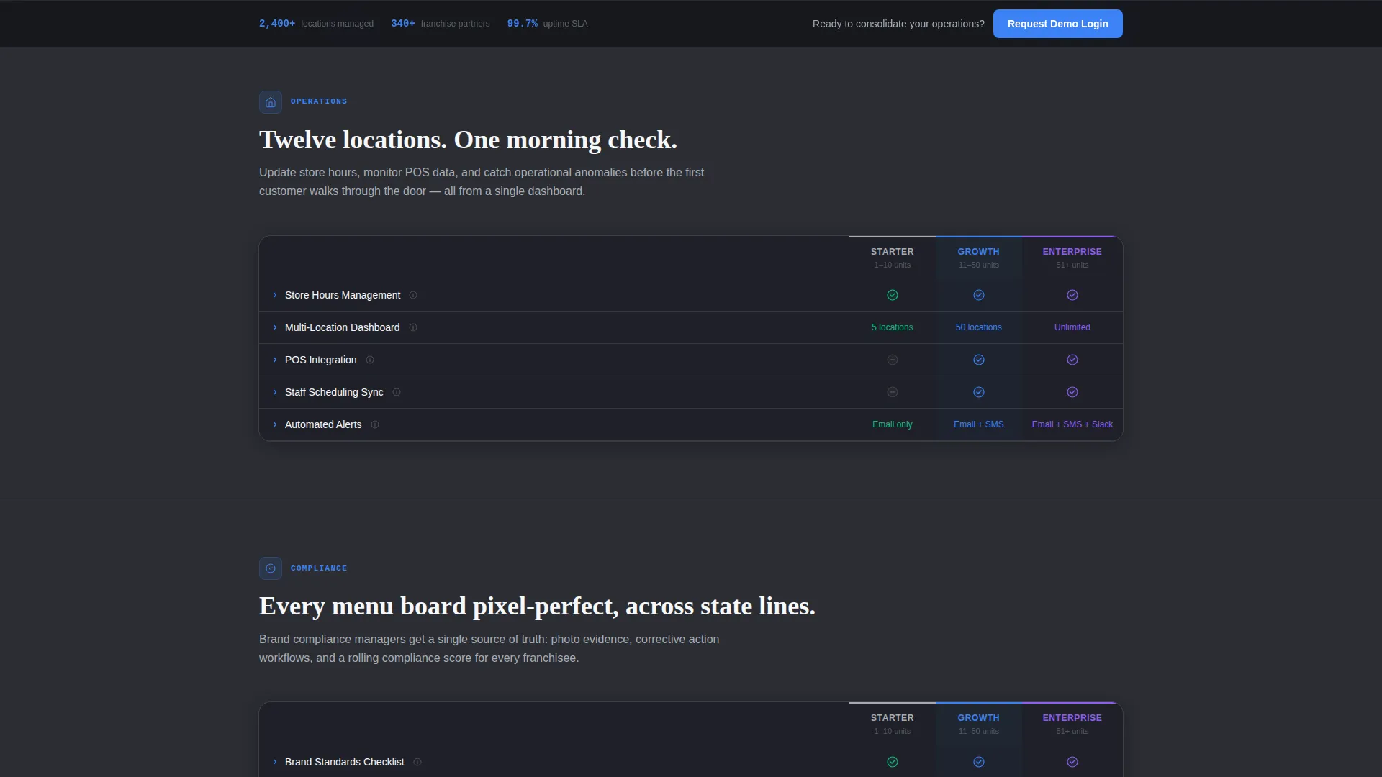Click Enterprise checkmark for Staff Scheduling Sync
This screenshot has width=1382, height=777.
tap(1072, 392)
